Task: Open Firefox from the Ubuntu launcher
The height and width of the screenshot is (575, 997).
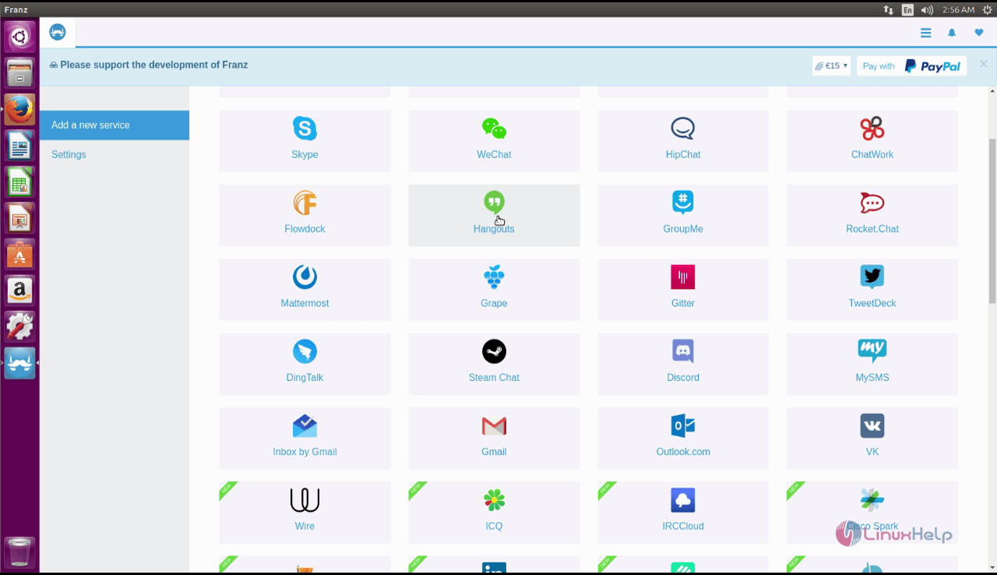Action: pos(19,110)
